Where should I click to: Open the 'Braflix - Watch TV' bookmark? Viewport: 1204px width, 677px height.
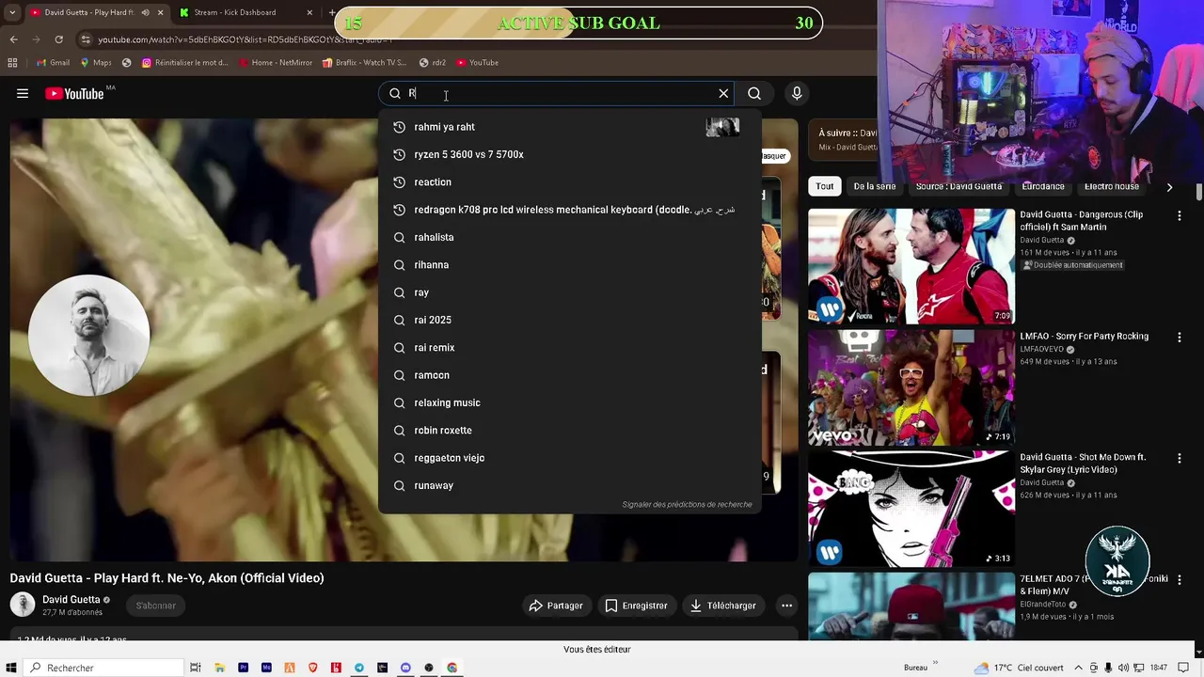[364, 63]
